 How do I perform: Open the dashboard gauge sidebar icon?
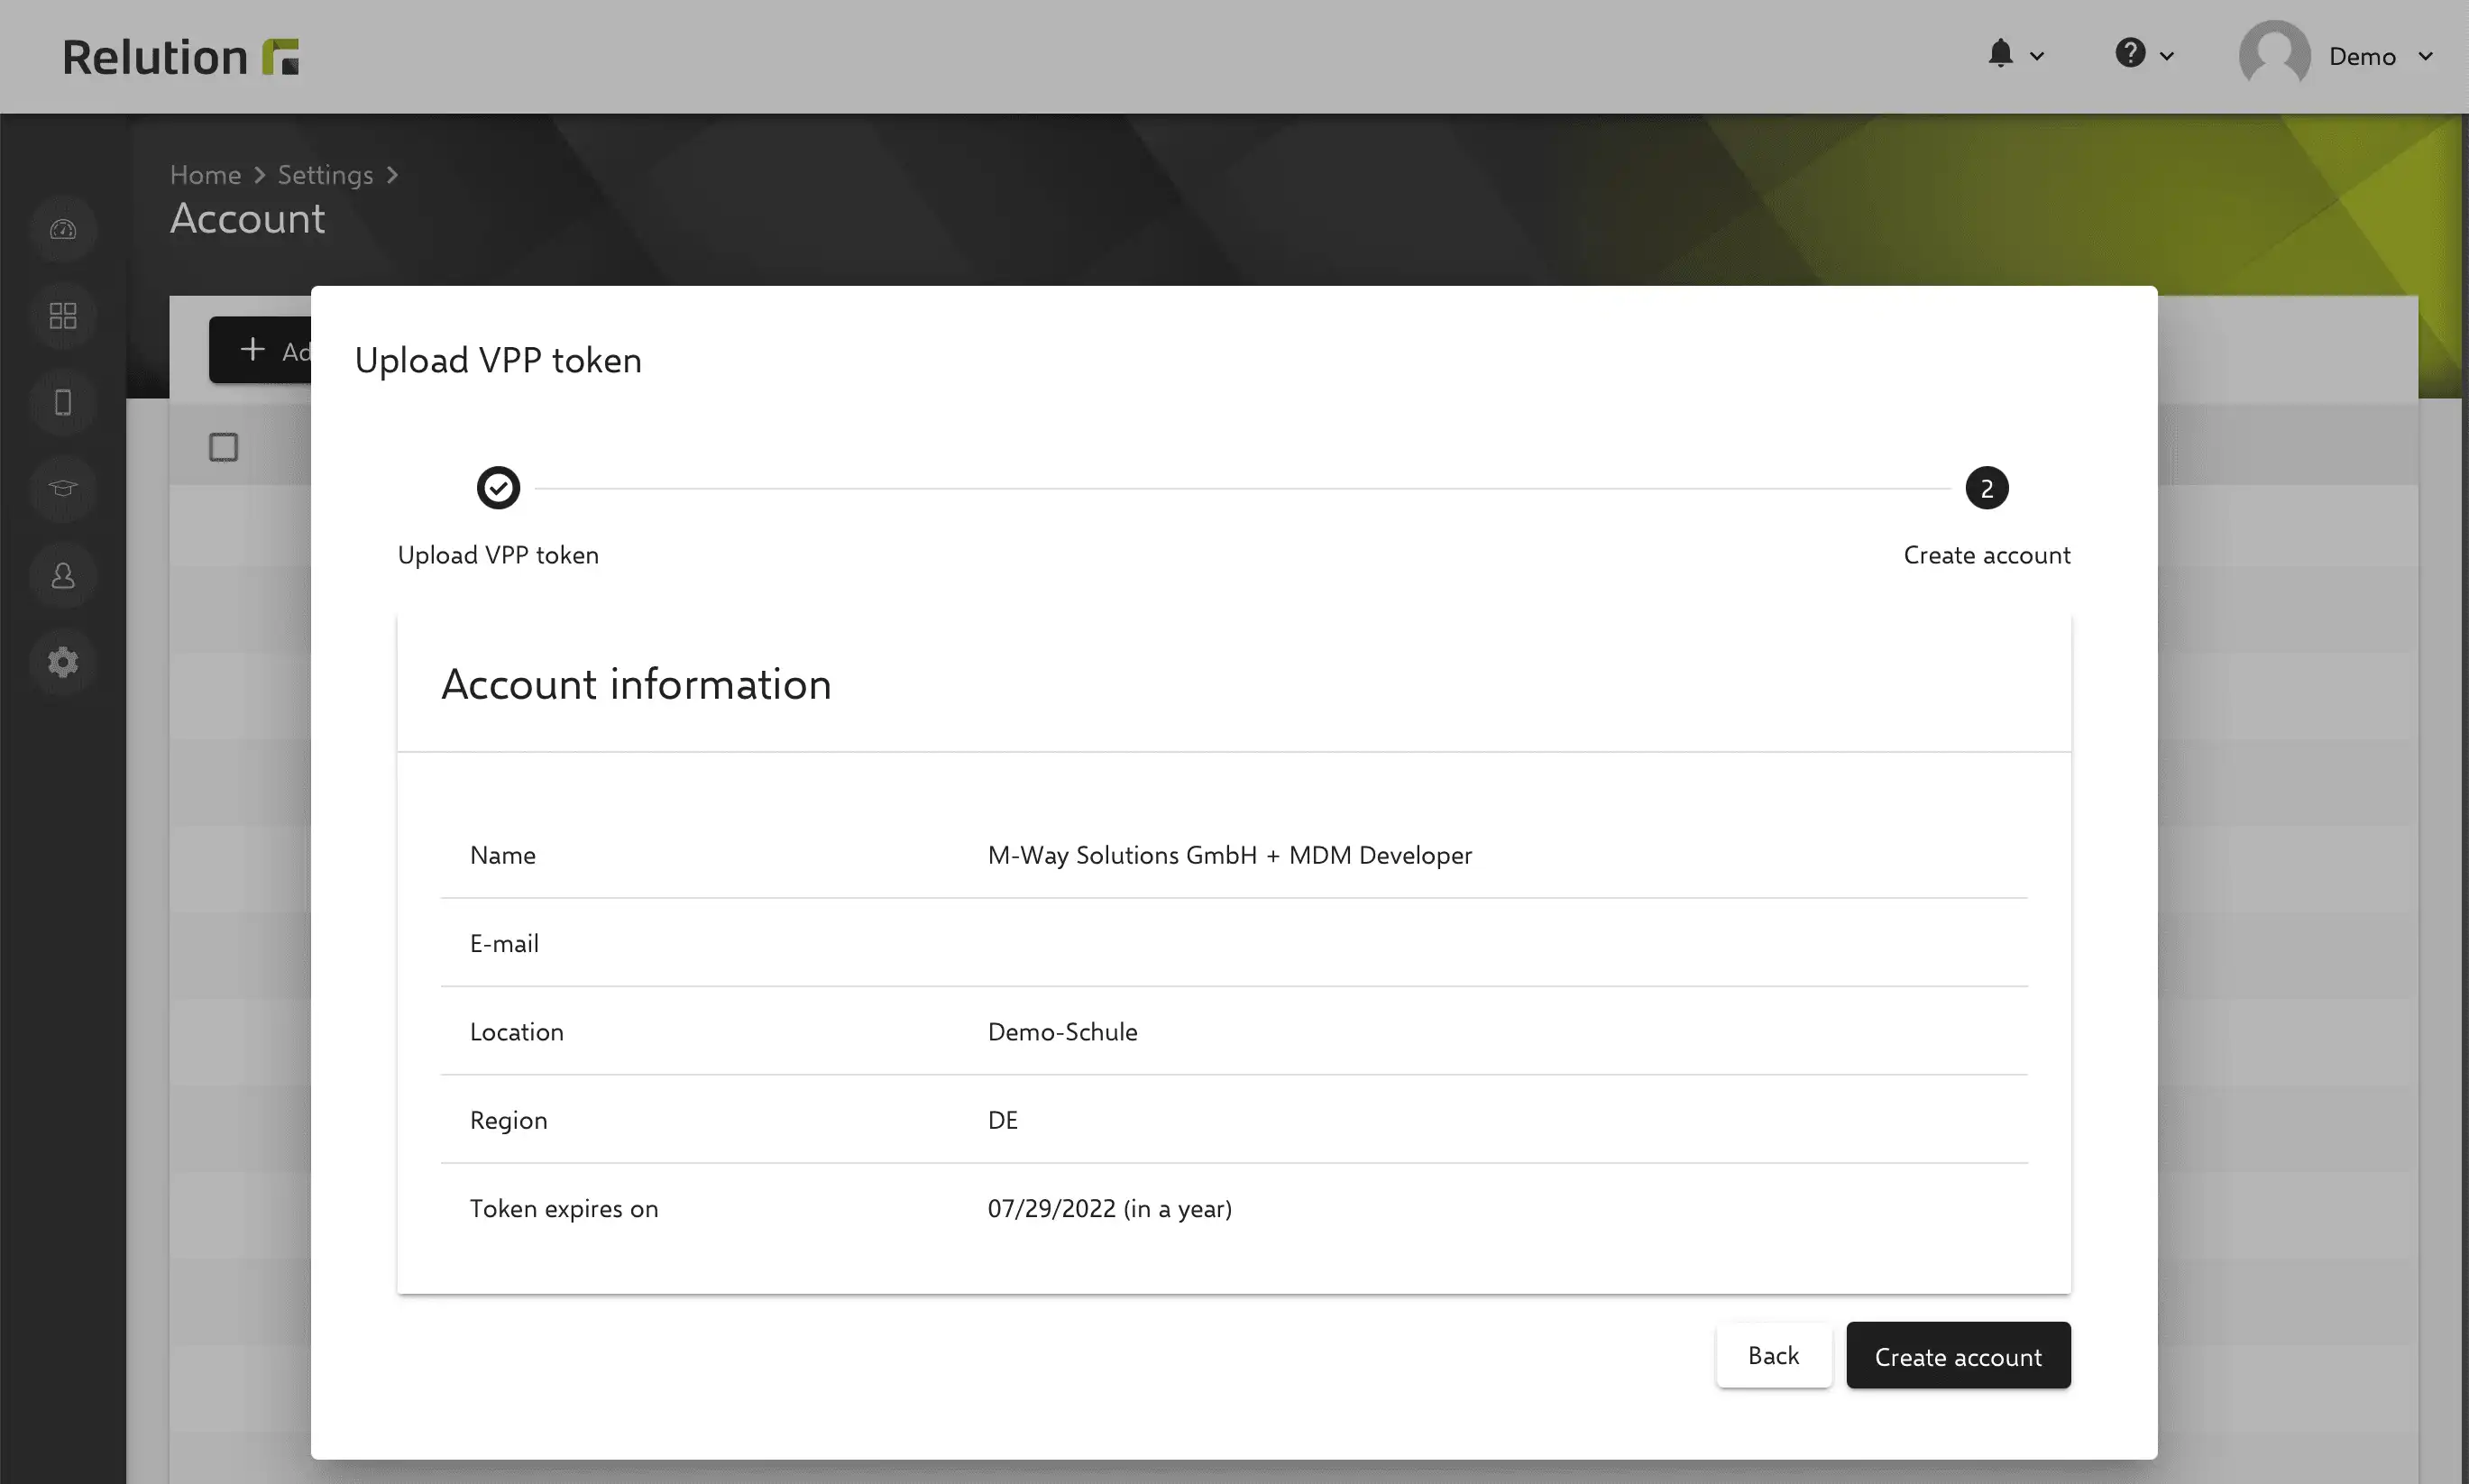(63, 229)
